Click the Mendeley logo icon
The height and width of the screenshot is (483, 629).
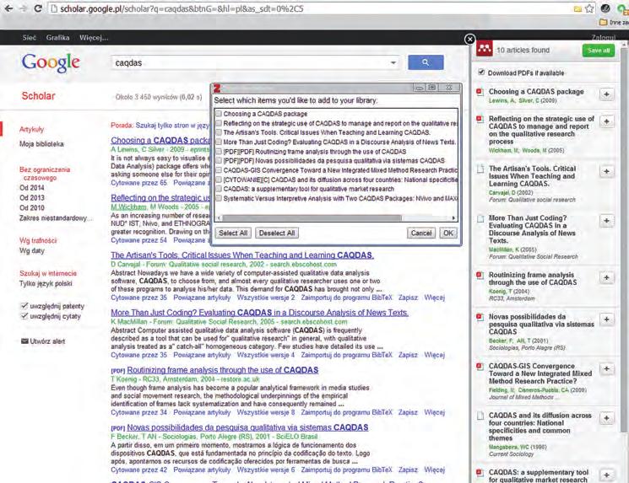click(x=484, y=49)
